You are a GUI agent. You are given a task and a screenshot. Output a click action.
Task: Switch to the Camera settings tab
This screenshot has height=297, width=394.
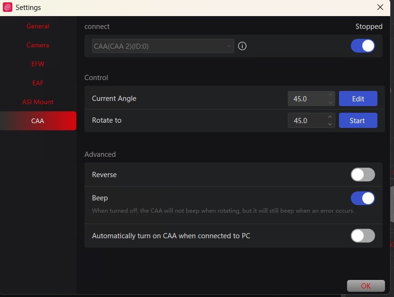click(x=38, y=45)
